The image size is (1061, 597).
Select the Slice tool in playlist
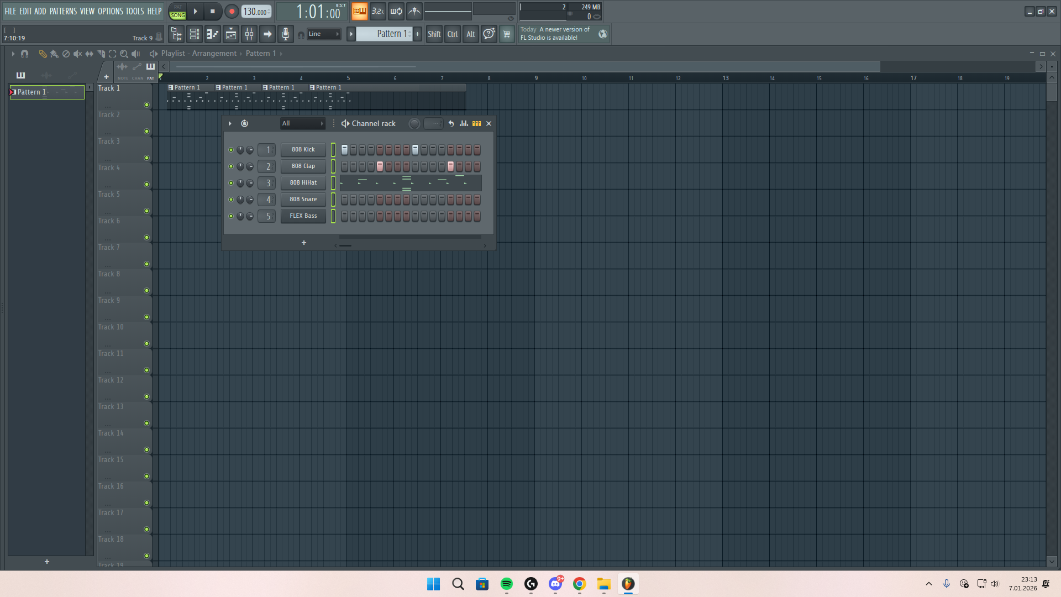point(101,54)
